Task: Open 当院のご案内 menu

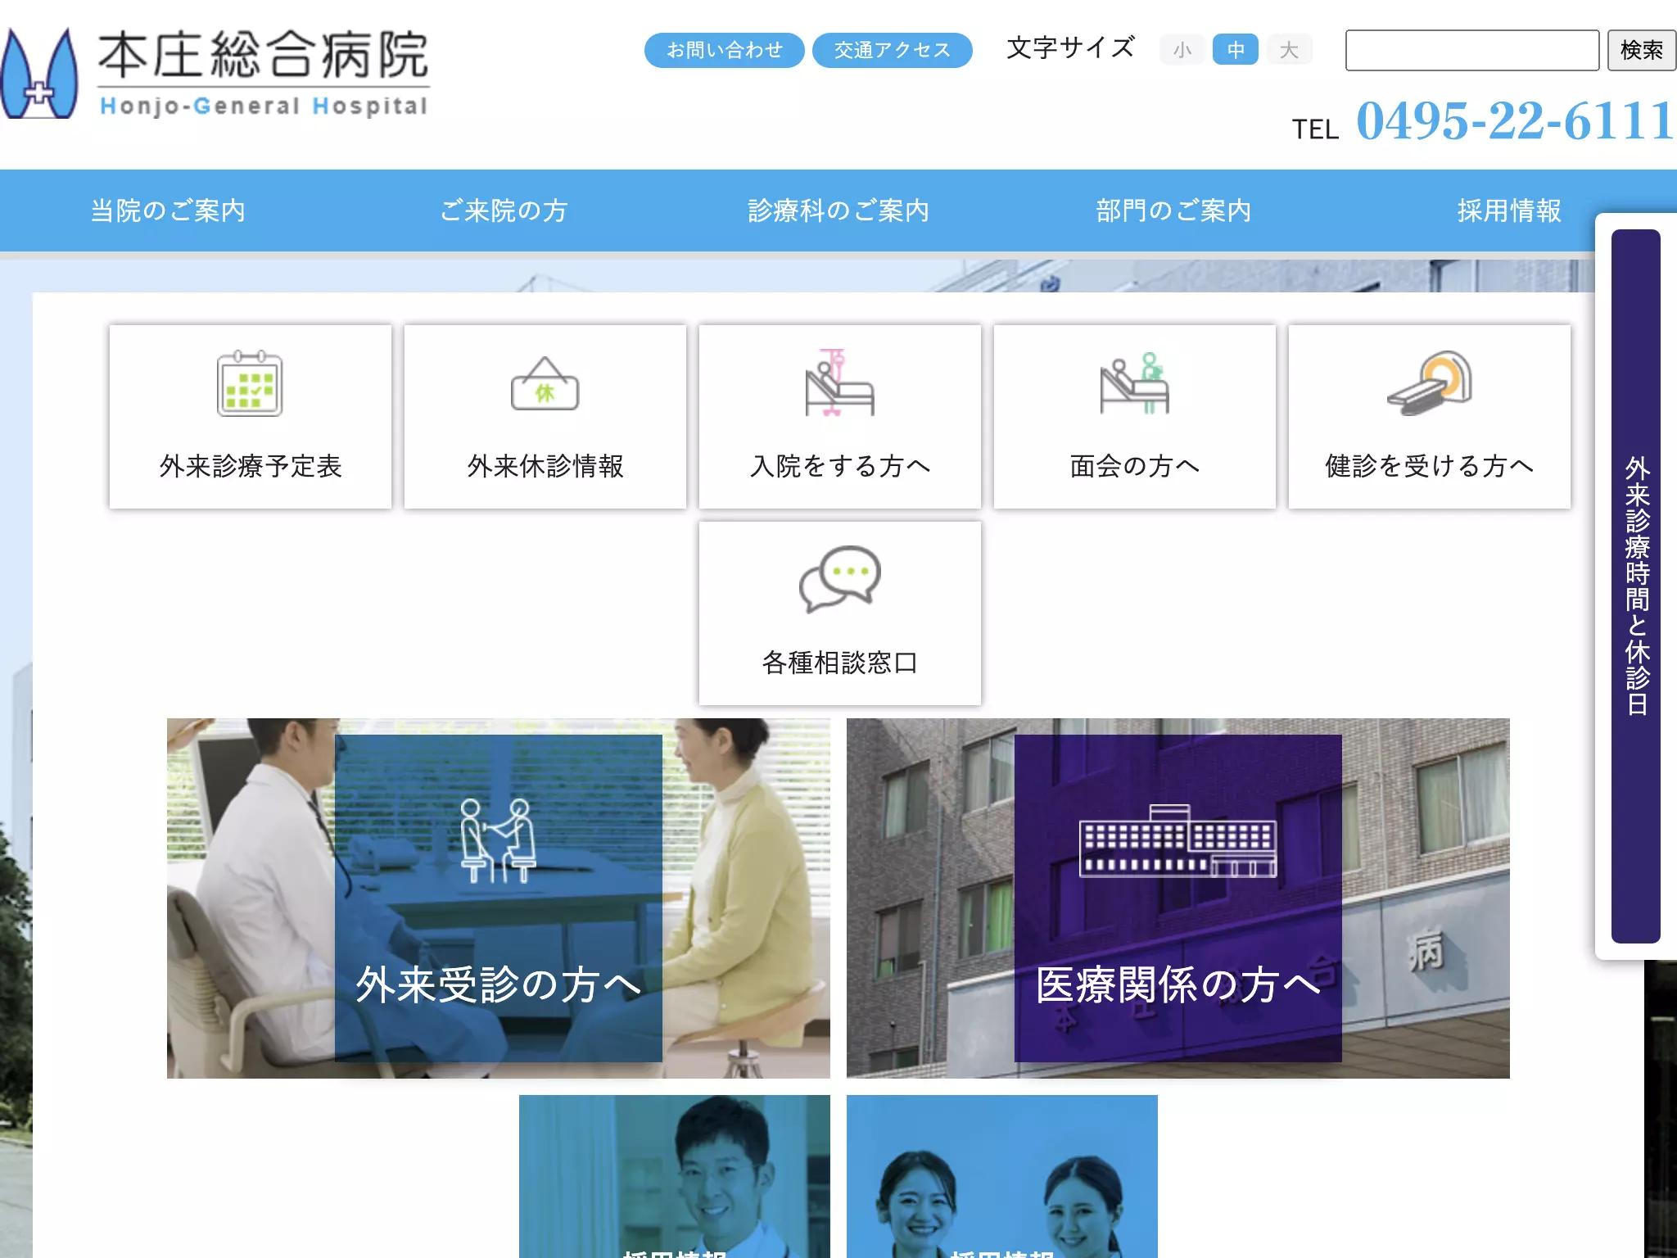Action: tap(168, 210)
